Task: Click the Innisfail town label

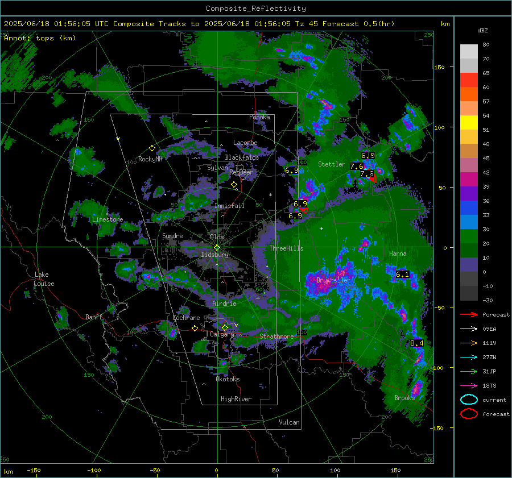Action: pyautogui.click(x=229, y=206)
